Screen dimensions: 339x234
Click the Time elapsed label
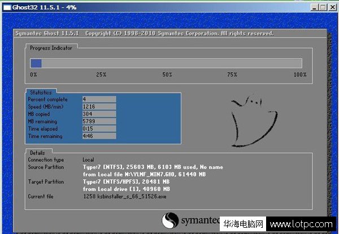(x=43, y=129)
